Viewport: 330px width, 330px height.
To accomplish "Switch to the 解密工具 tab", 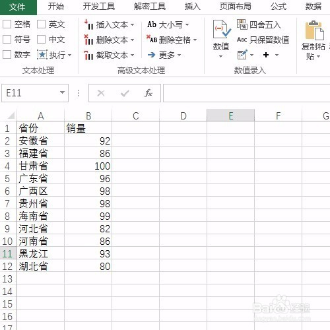I will click(x=150, y=7).
